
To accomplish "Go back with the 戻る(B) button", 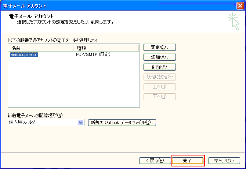I will point(155,161).
